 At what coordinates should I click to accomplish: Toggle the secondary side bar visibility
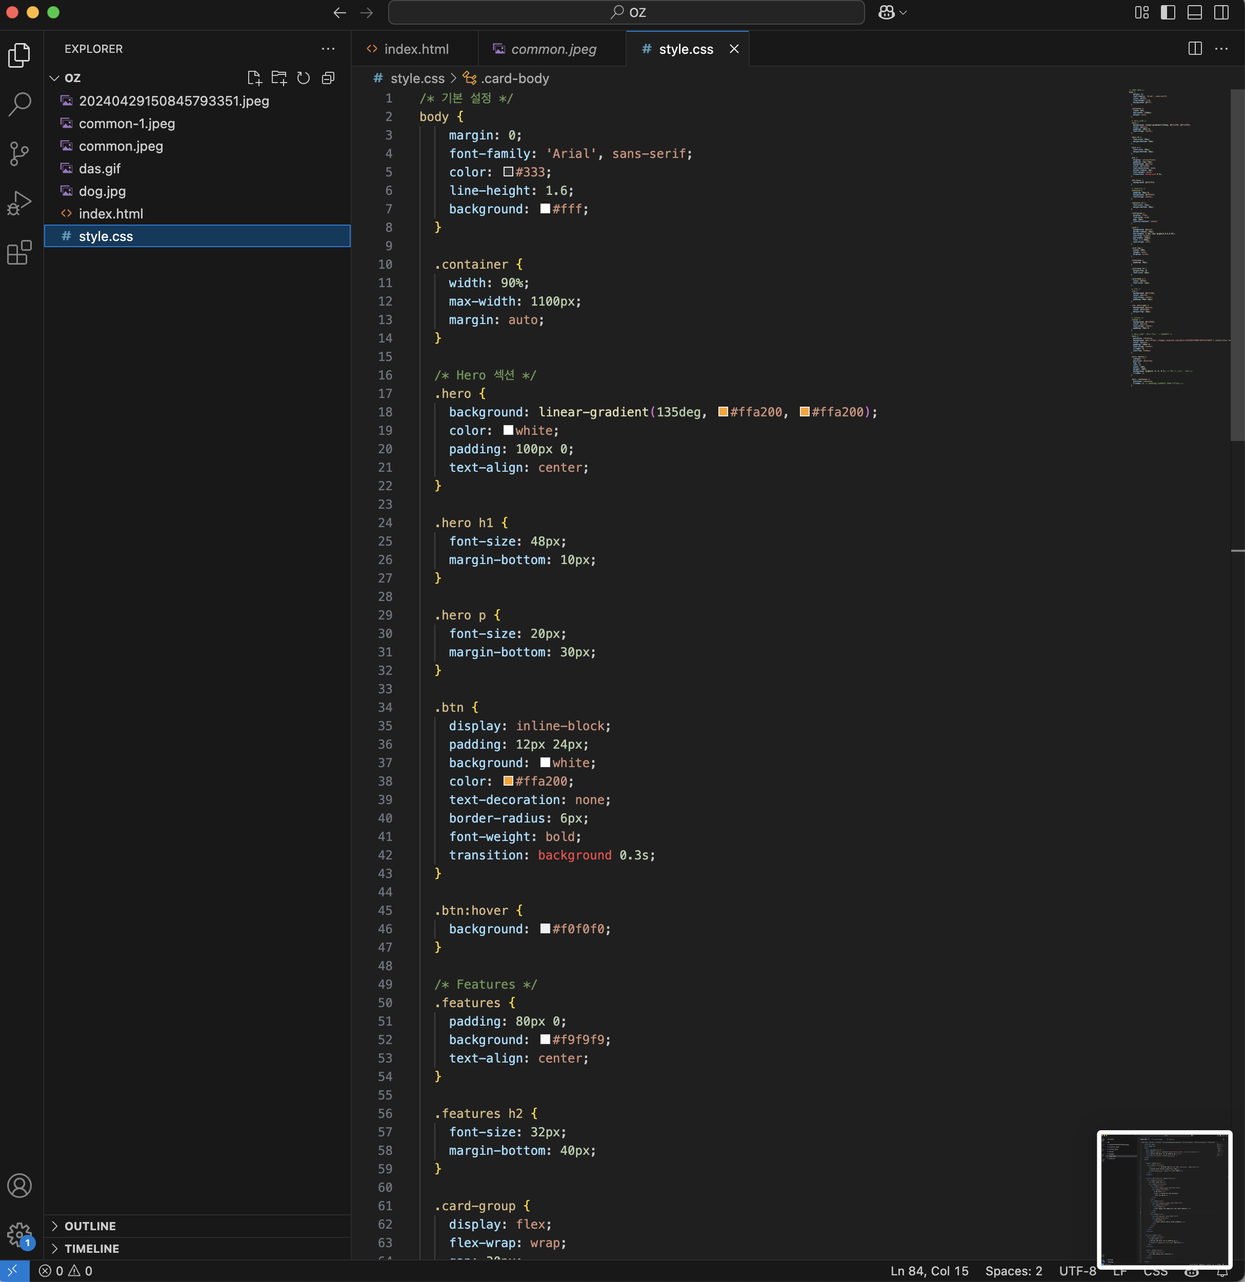click(1221, 12)
